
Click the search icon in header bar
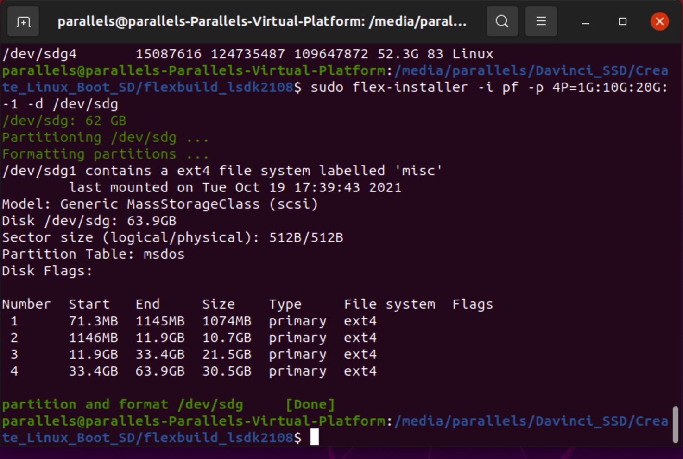point(502,21)
